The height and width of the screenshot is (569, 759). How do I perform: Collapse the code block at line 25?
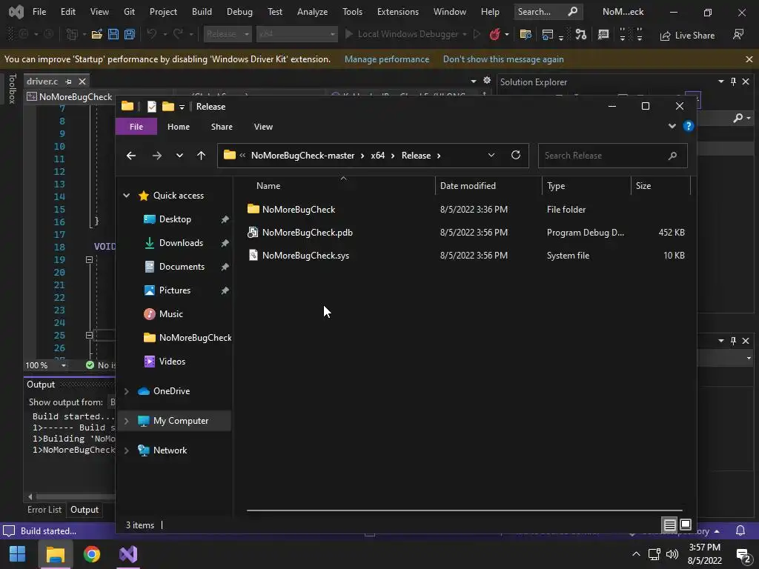(89, 336)
